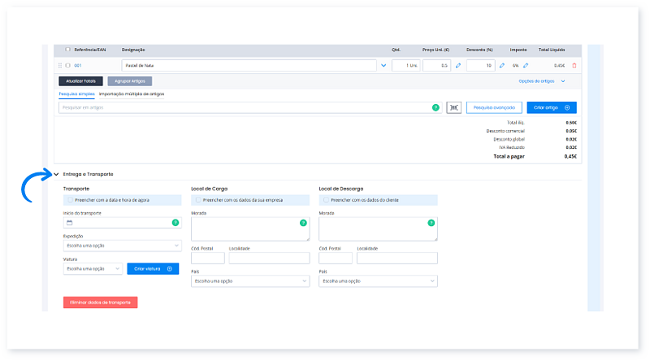Collapse the Entrega e Transporte section
The image size is (650, 361).
(x=57, y=174)
